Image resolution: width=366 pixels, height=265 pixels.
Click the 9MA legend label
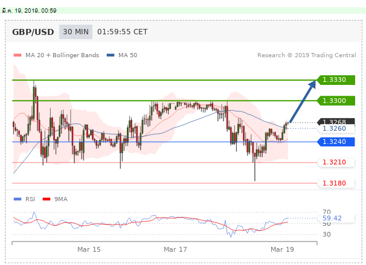61,199
